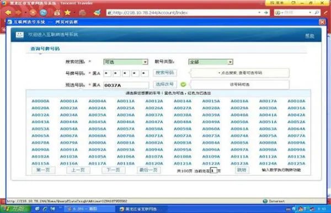Image resolution: width=331 pixels, height=213 pixels.
Task: Click the second quick launch icon on the taskbar
Action: click(x=45, y=209)
